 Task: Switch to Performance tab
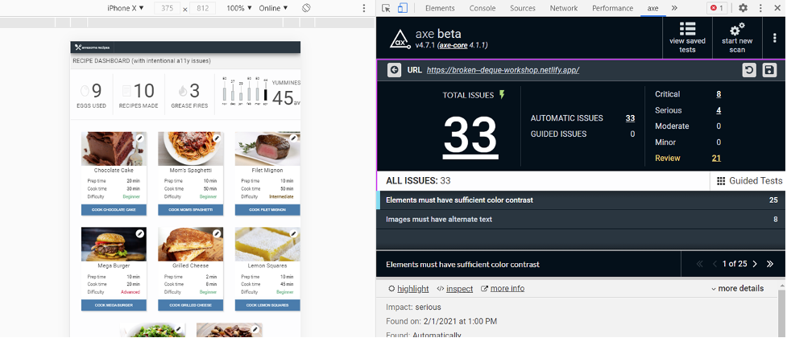point(612,8)
